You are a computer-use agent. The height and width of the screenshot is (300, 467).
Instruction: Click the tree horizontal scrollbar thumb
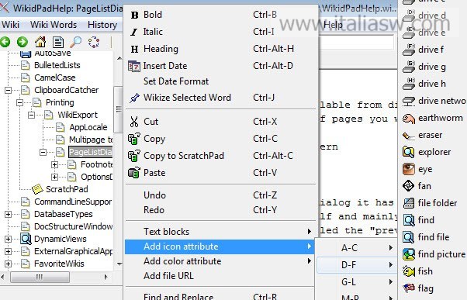(40, 277)
